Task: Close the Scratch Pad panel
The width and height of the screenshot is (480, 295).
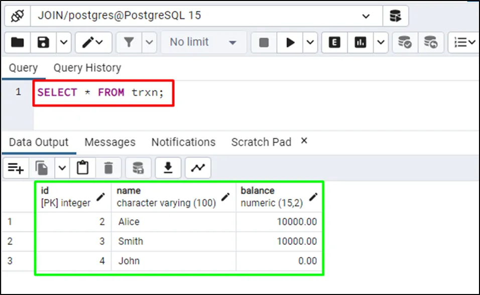Action: 304,141
